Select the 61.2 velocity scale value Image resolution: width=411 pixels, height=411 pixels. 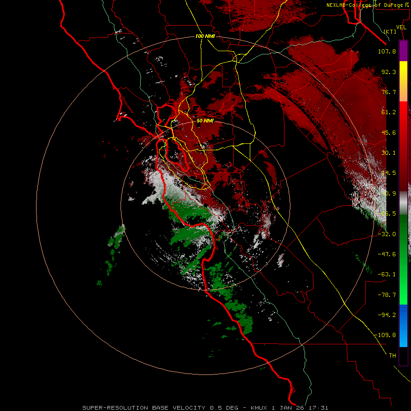(x=389, y=112)
